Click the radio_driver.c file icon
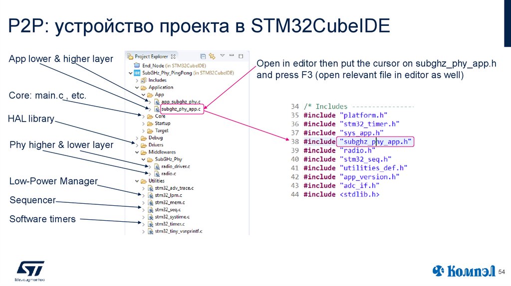Screen dimensions: 511x286 (157, 166)
